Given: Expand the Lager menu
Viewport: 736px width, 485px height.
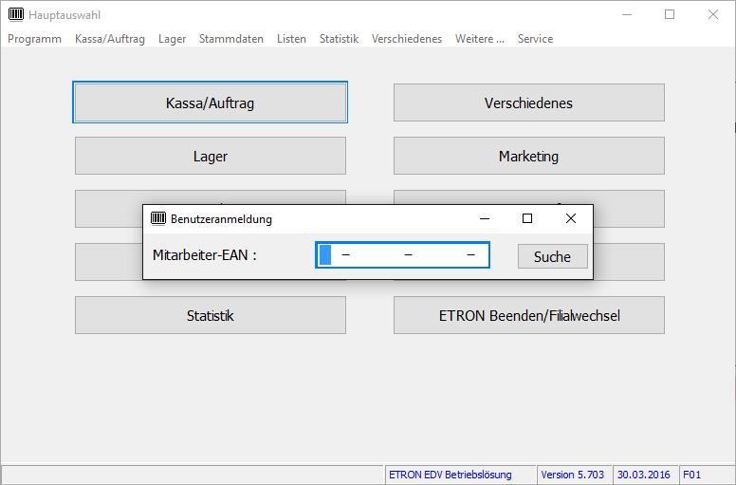Looking at the screenshot, I should [x=172, y=39].
